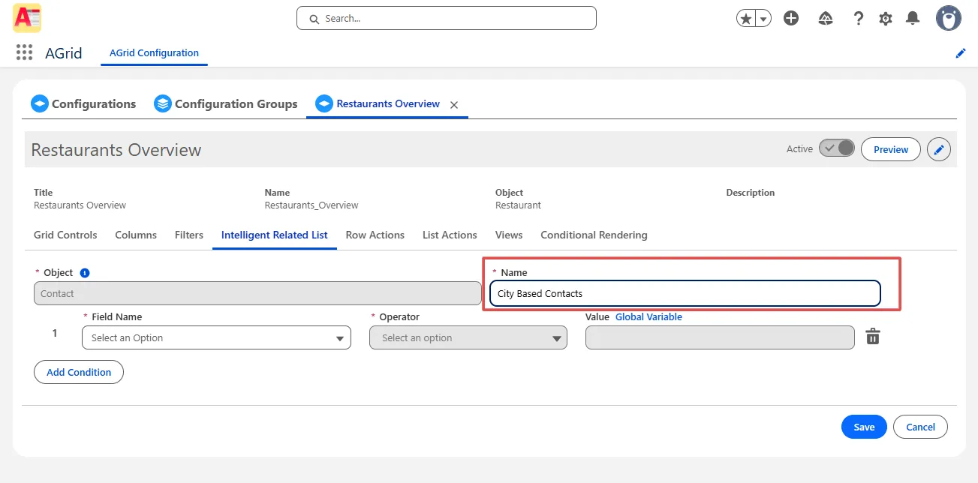This screenshot has height=483, width=978.
Task: Expand the Field Name dropdown
Action: (216, 338)
